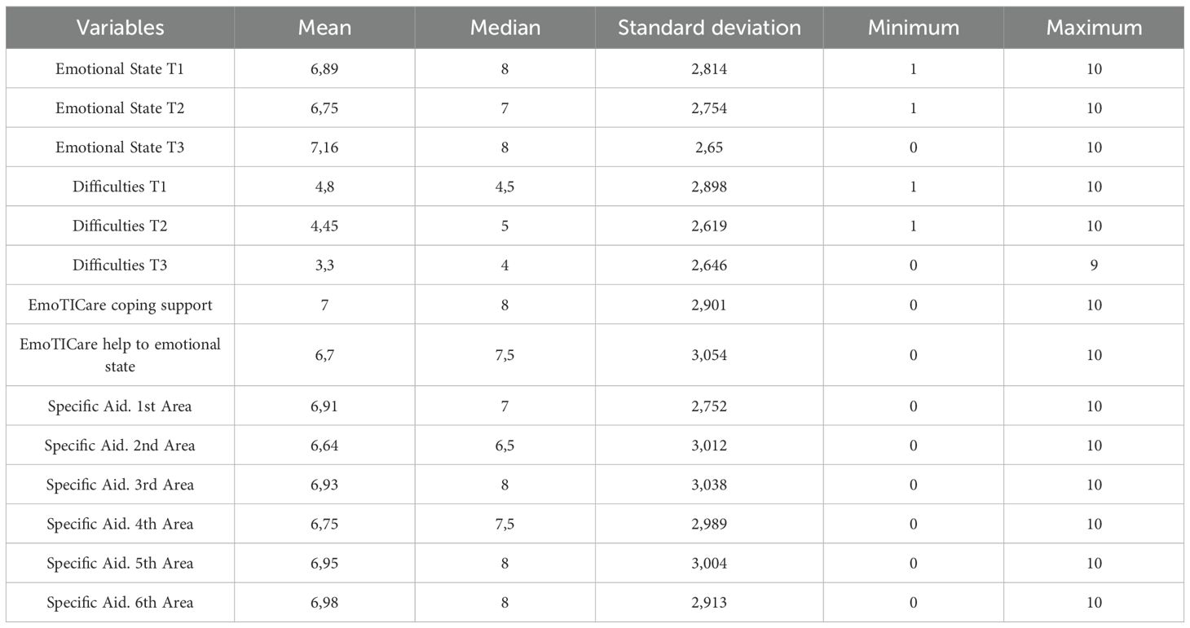Click the Median column header
Screen dimensions: 1190x628
[505, 28]
